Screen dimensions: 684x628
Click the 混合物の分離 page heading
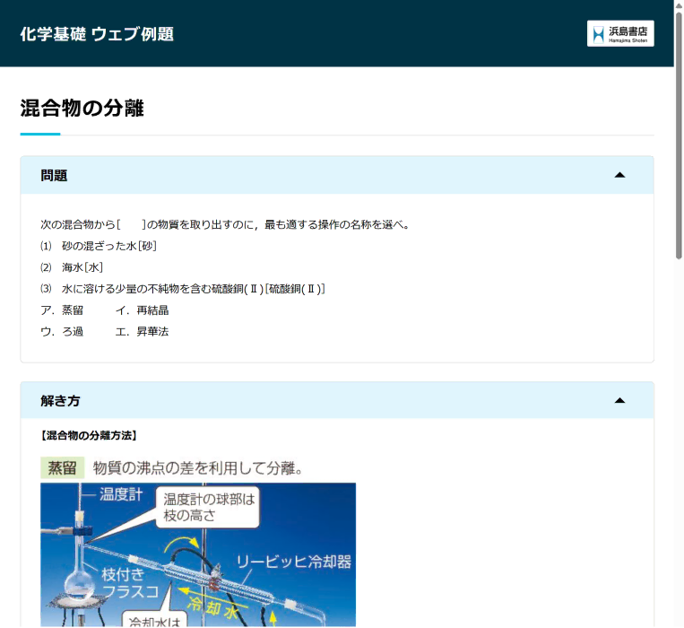(x=82, y=108)
